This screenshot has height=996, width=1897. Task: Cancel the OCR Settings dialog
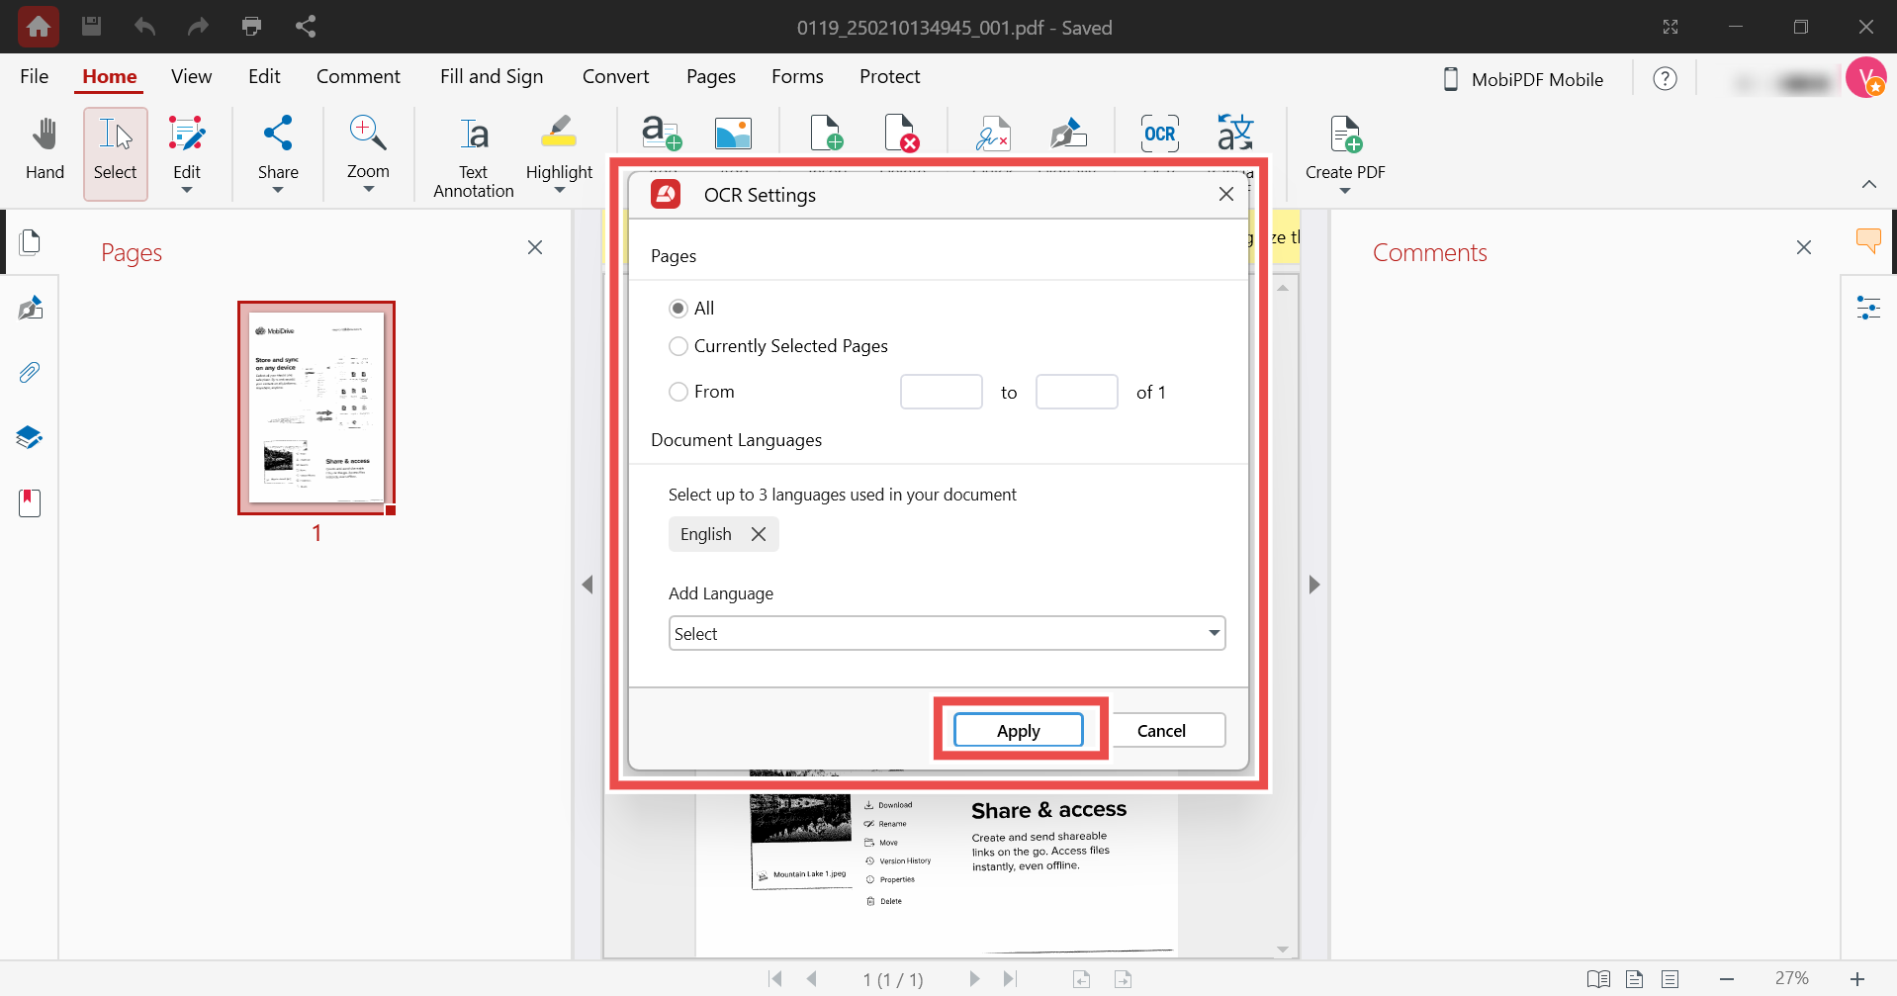point(1167,730)
